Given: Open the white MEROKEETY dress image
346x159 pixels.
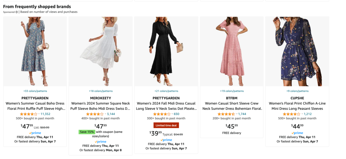Looking at the screenshot, I should (100, 51).
